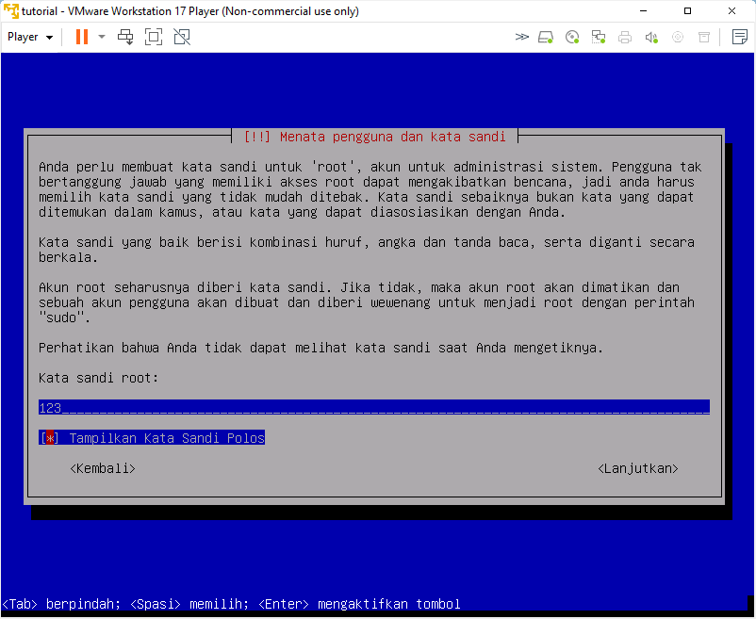Toggle the sound card device icon
Viewport: 756px width, 619px height.
click(651, 37)
